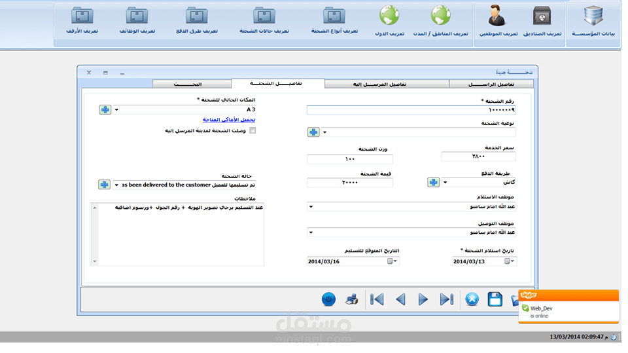Close the شحنة جديدة window
The height and width of the screenshot is (353, 628).
(x=89, y=73)
